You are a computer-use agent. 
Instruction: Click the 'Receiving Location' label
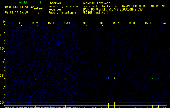(x=63, y=6)
